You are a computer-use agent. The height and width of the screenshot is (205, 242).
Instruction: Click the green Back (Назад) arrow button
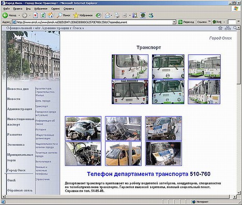5,16
